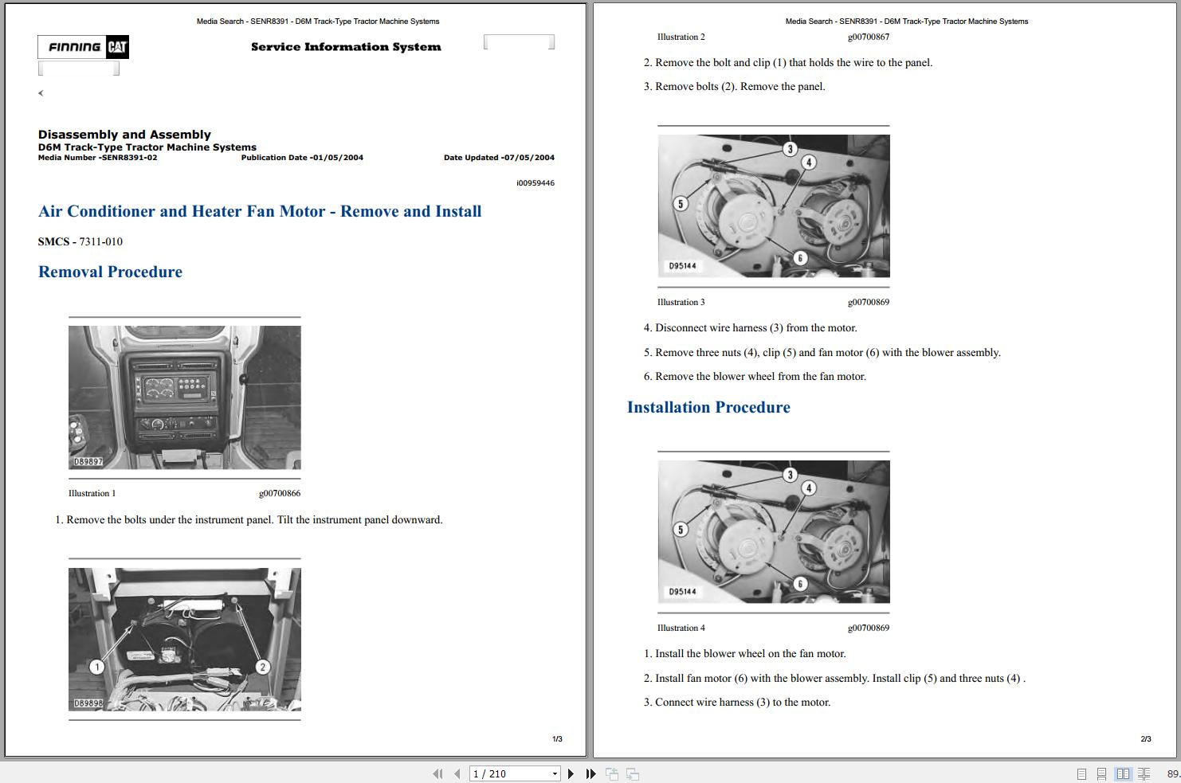1181x783 pixels.
Task: Click step 'Install fan motor (6) with the blower assembly'
Action: (834, 679)
